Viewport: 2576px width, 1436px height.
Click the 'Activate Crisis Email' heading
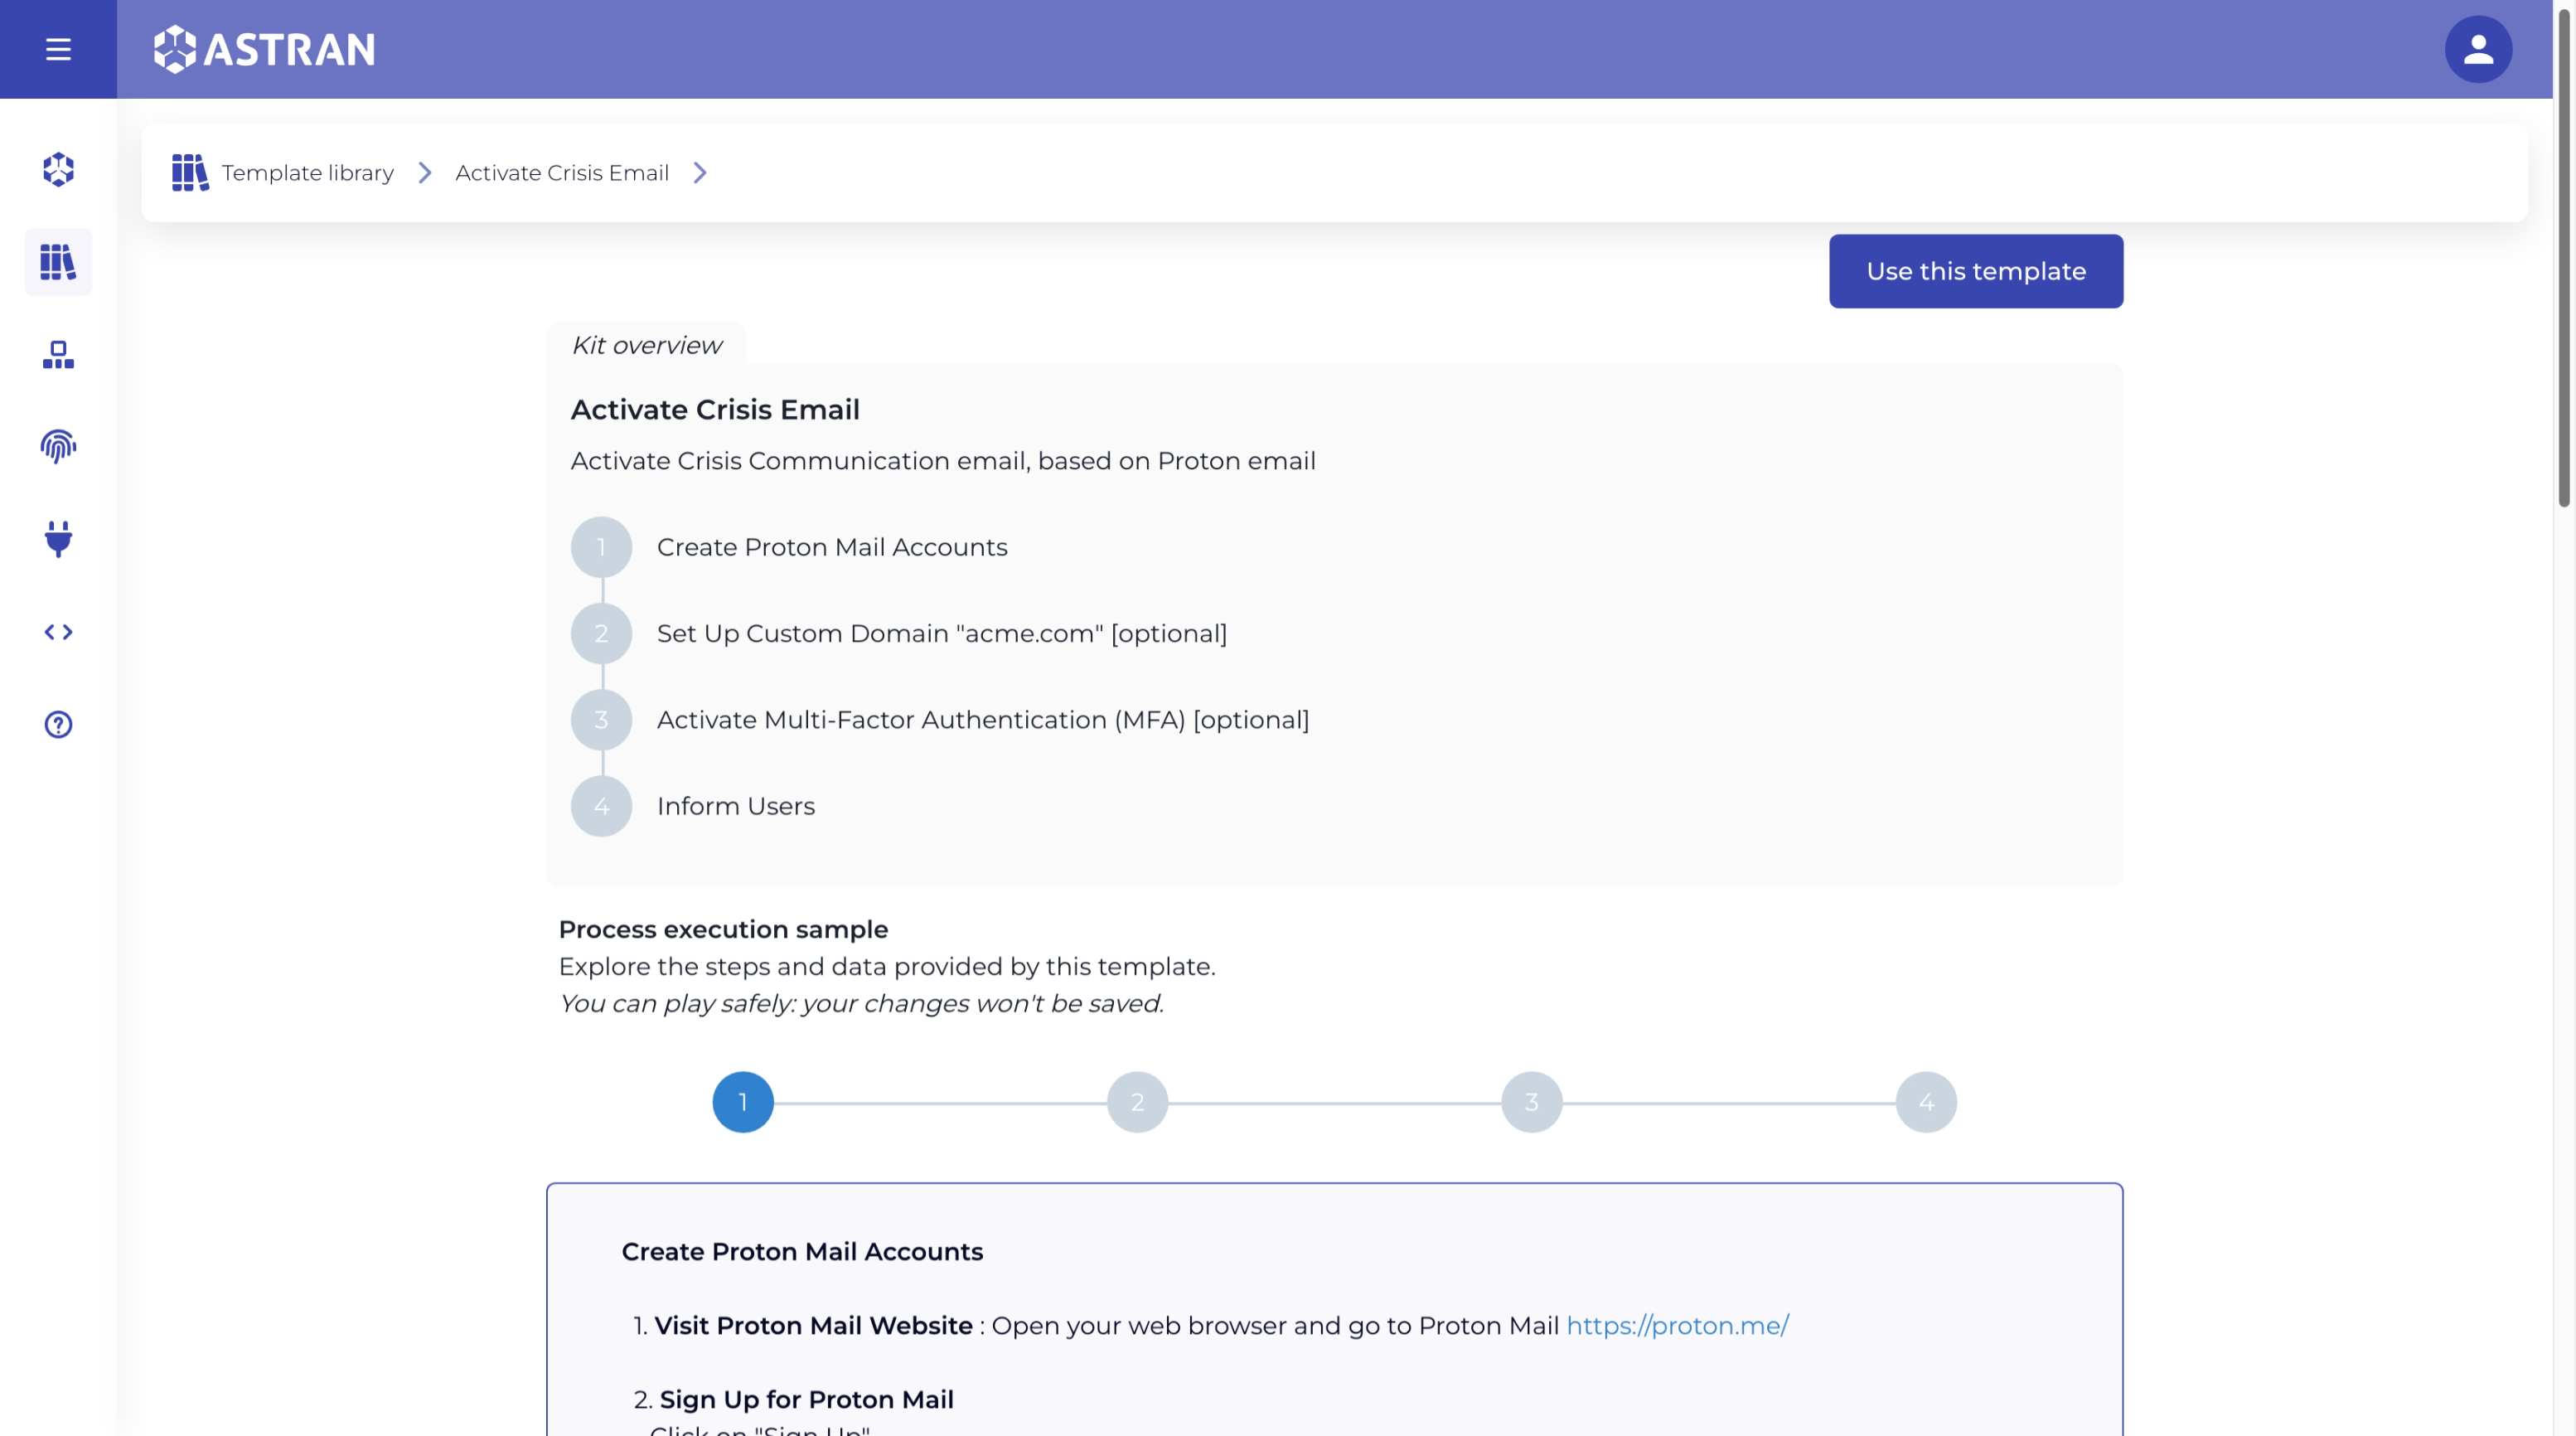click(x=715, y=410)
